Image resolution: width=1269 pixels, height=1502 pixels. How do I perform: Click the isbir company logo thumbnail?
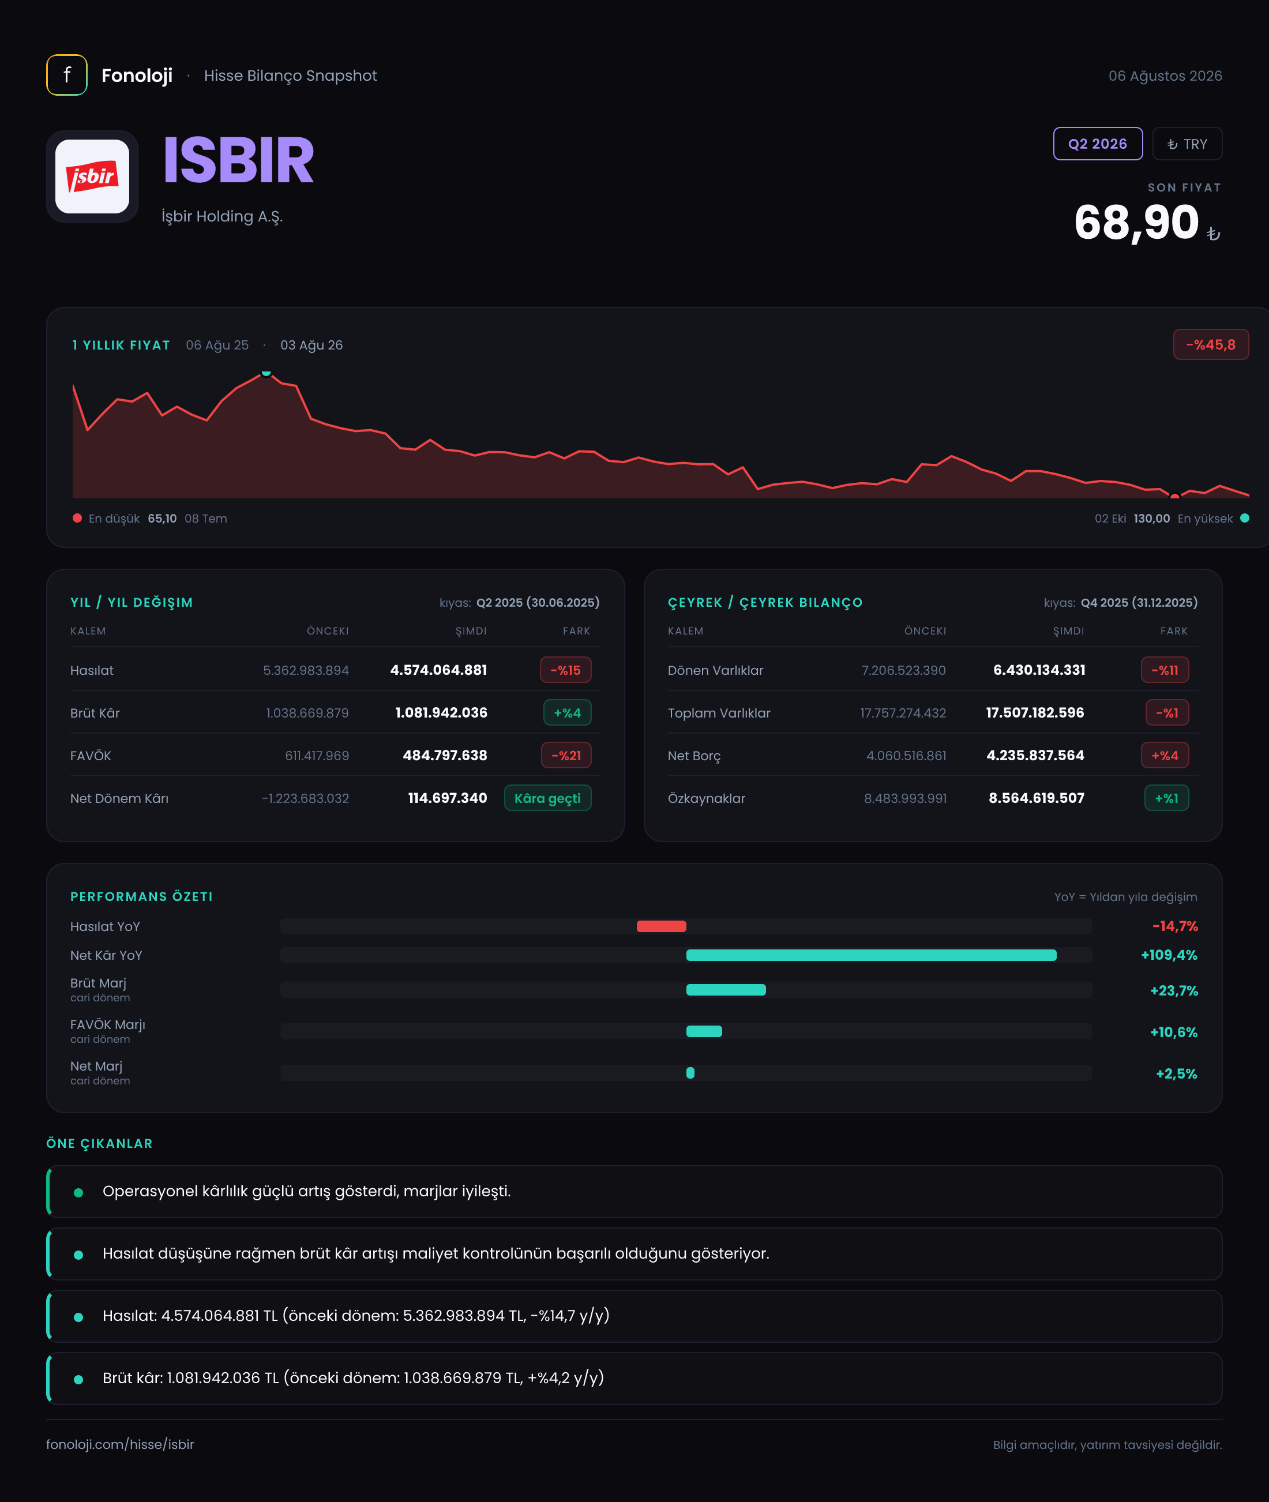pyautogui.click(x=92, y=177)
